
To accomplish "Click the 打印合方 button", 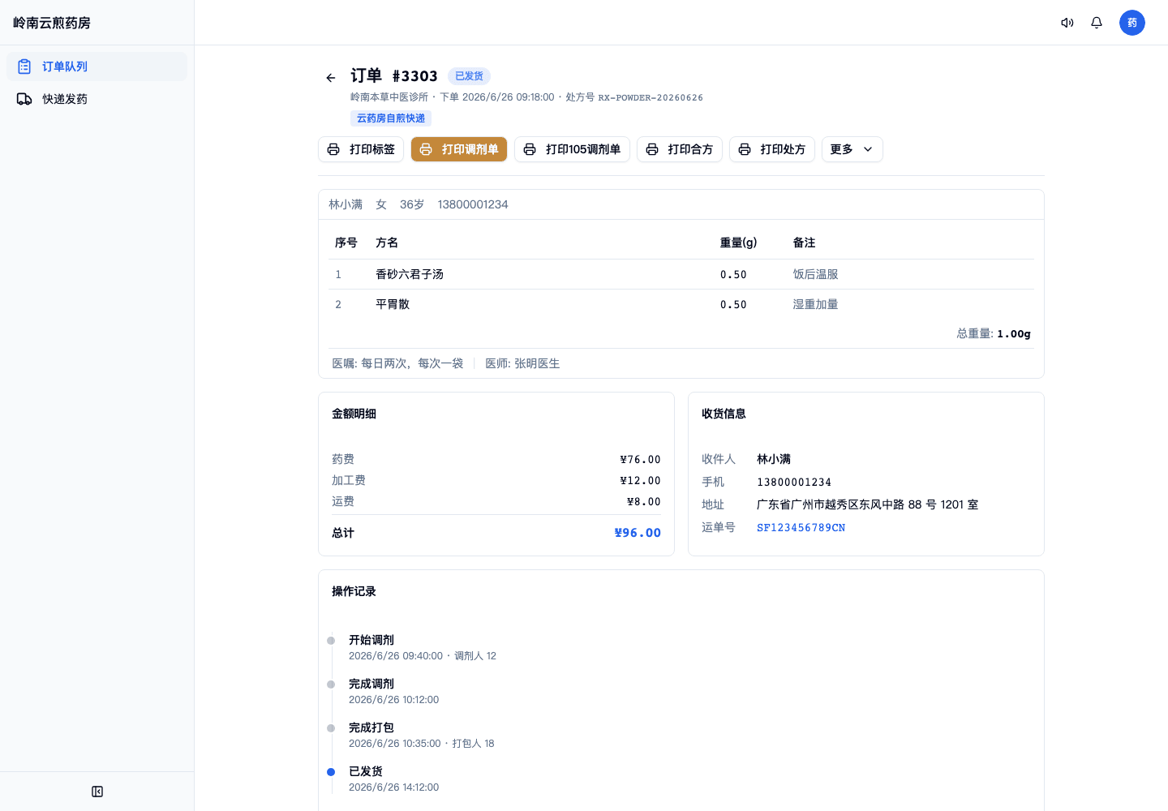I will (680, 149).
